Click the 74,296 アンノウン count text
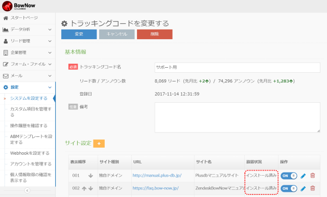The width and height of the screenshot is (327, 197). 236,81
